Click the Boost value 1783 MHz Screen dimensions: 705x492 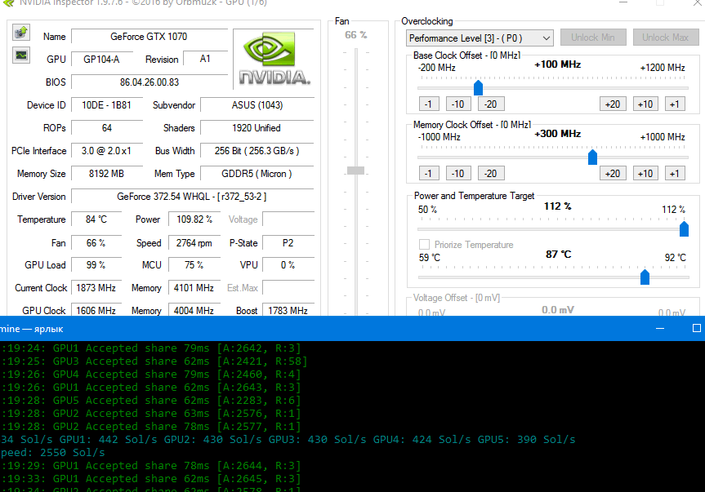click(288, 310)
